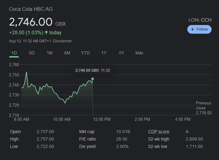Screen dimensions: 219x160
Task: Click the plus icon in Follow
Action: 193,29
